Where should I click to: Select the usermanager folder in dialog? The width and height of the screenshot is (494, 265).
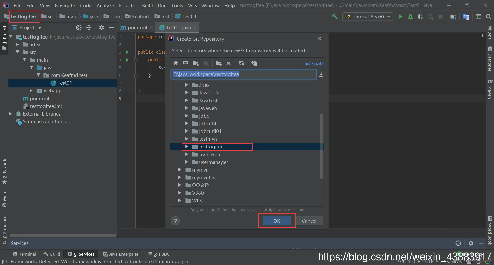point(214,162)
